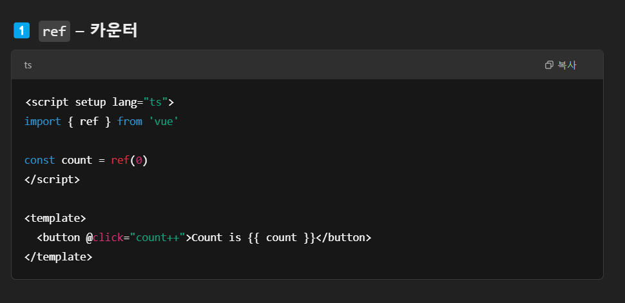This screenshot has width=625, height=303.
Task: Click the closing </template> tag
Action: click(59, 257)
